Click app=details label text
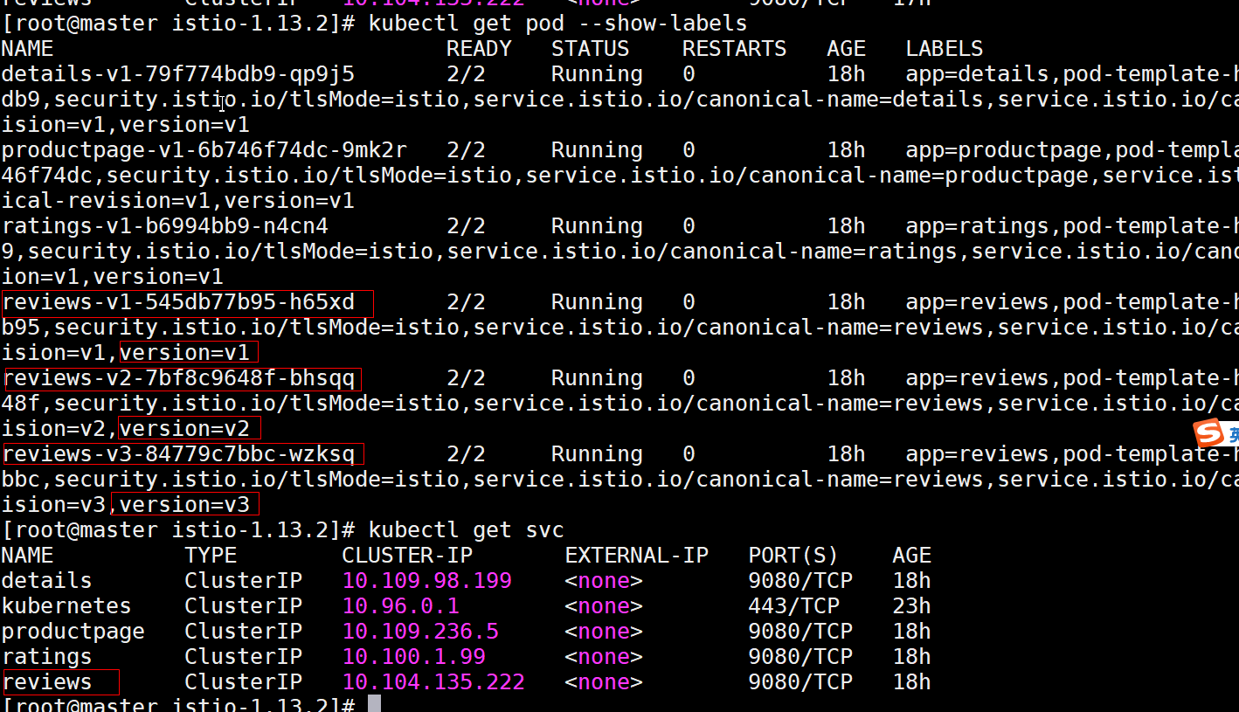The image size is (1239, 712). click(977, 74)
